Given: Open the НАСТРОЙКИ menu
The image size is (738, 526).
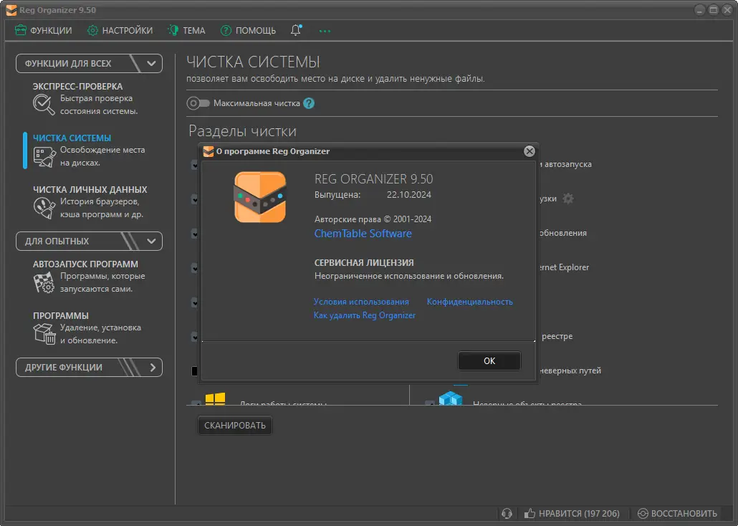Looking at the screenshot, I should click(120, 31).
